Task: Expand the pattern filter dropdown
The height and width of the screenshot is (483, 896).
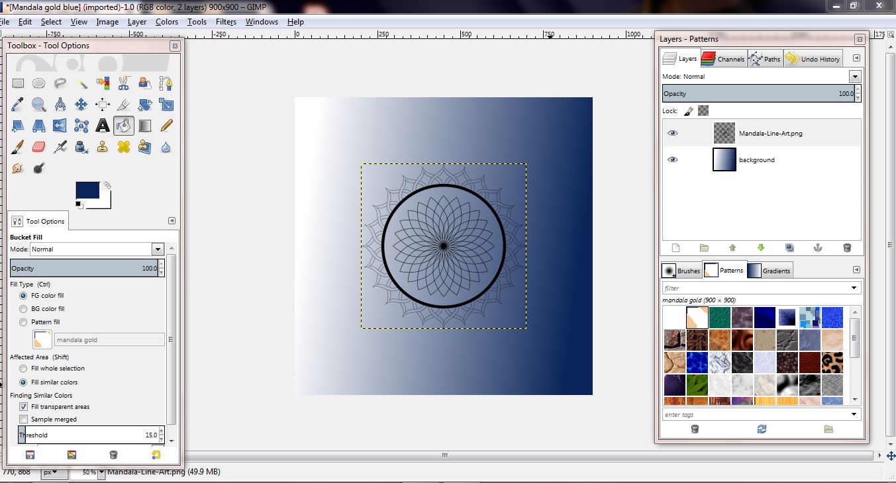Action: [855, 288]
